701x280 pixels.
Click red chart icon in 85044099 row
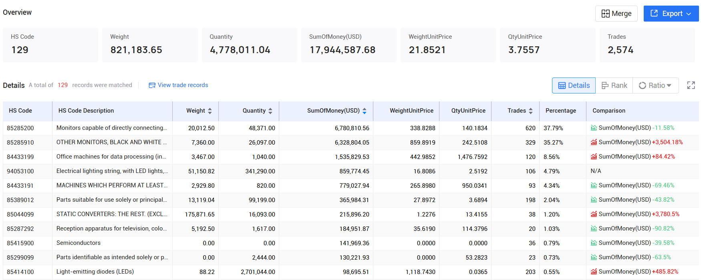click(x=594, y=214)
